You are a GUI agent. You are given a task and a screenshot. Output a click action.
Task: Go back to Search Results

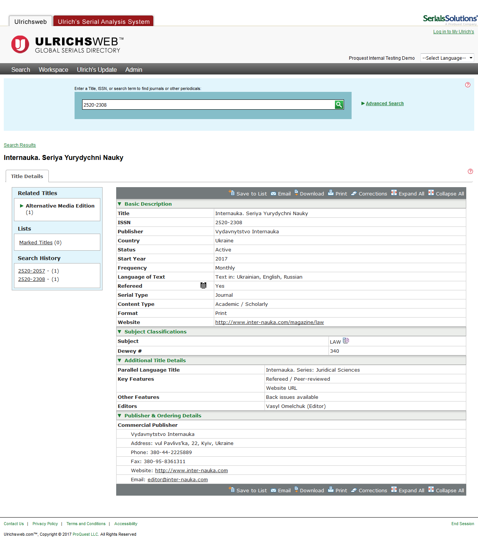pos(20,145)
